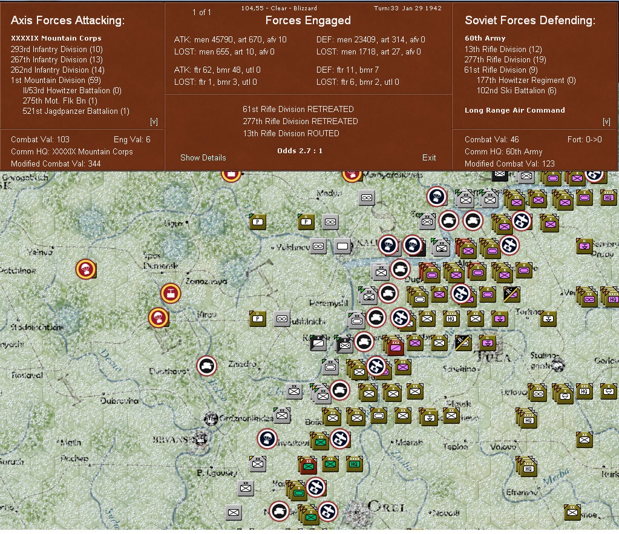Exit the combat resolution report

tap(429, 157)
